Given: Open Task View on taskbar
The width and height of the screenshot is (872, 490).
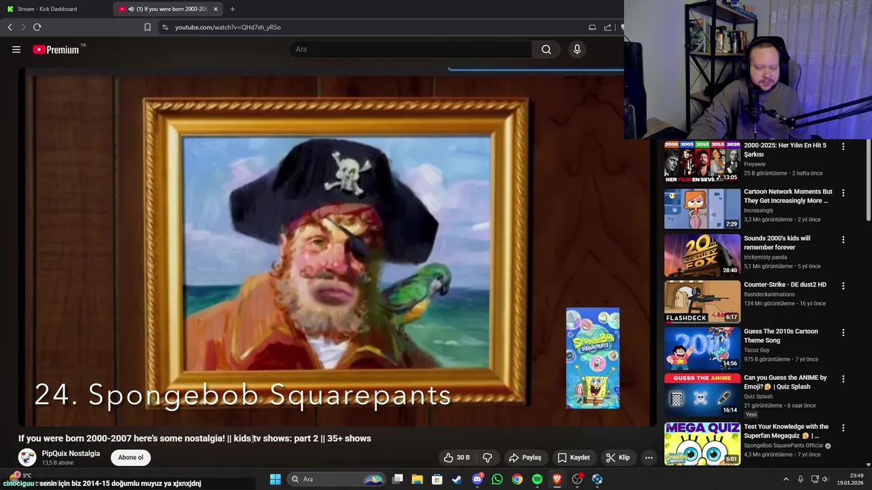Looking at the screenshot, I should click(398, 479).
